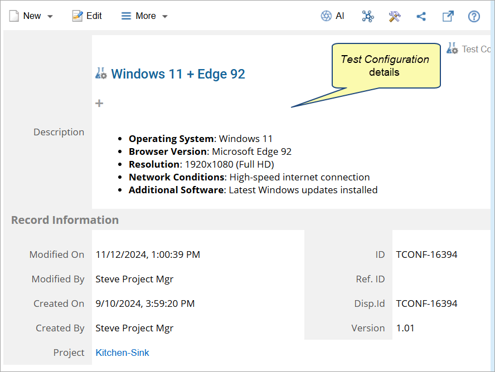The image size is (495, 372).
Task: Click the Test Configuration breadcrumb flask icon
Action: (452, 48)
